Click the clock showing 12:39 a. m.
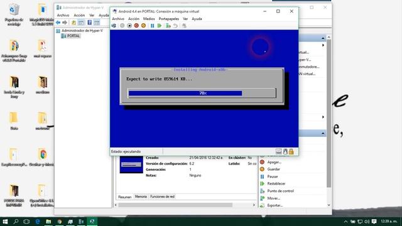This screenshot has height=226, width=402. pos(389,221)
